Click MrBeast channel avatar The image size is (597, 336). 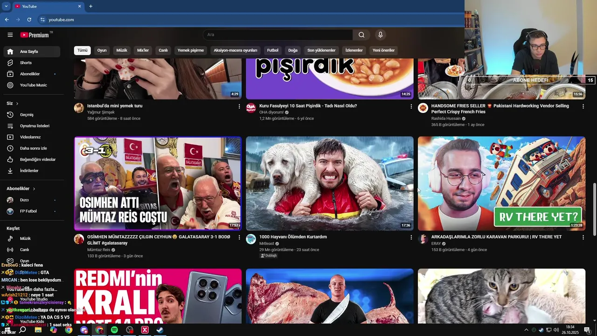click(x=251, y=239)
